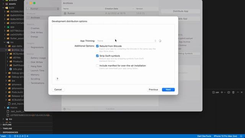
Task: Select Hang Rate in Organizer sidebar
Action: click(36, 66)
